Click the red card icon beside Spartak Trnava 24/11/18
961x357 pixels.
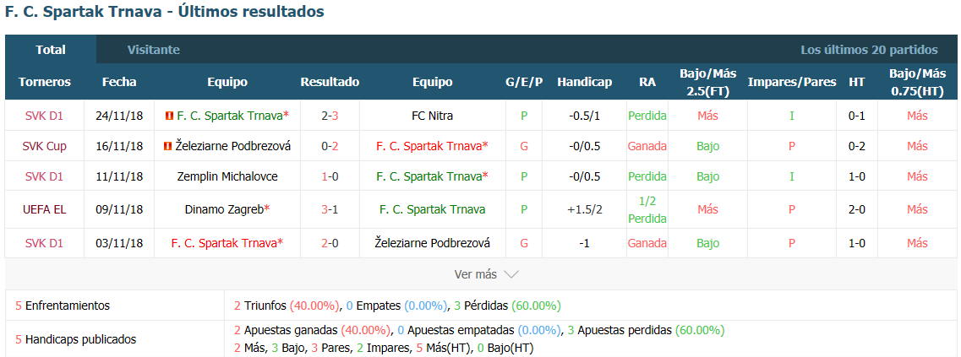(x=168, y=115)
